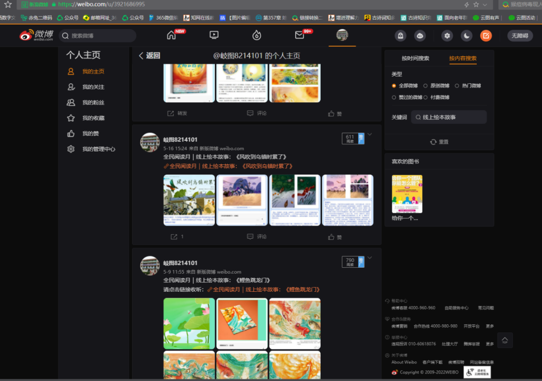Open 我的关注 in sidebar
This screenshot has width=542, height=381.
coord(93,87)
